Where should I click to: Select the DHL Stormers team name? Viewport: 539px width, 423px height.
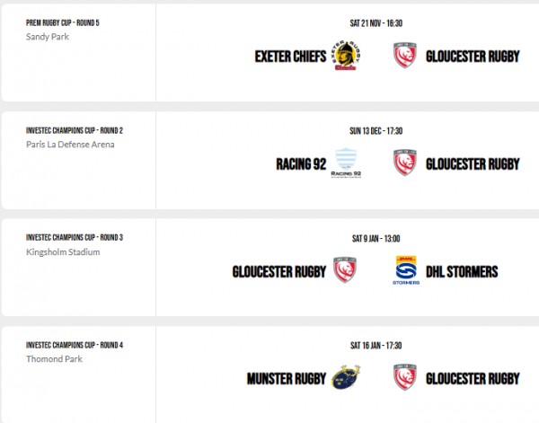(x=462, y=271)
